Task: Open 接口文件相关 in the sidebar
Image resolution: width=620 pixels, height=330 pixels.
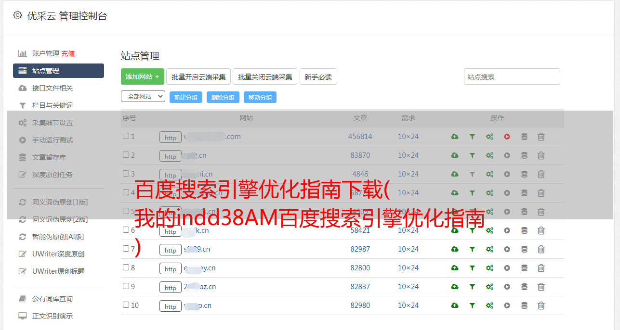Action: pos(53,88)
